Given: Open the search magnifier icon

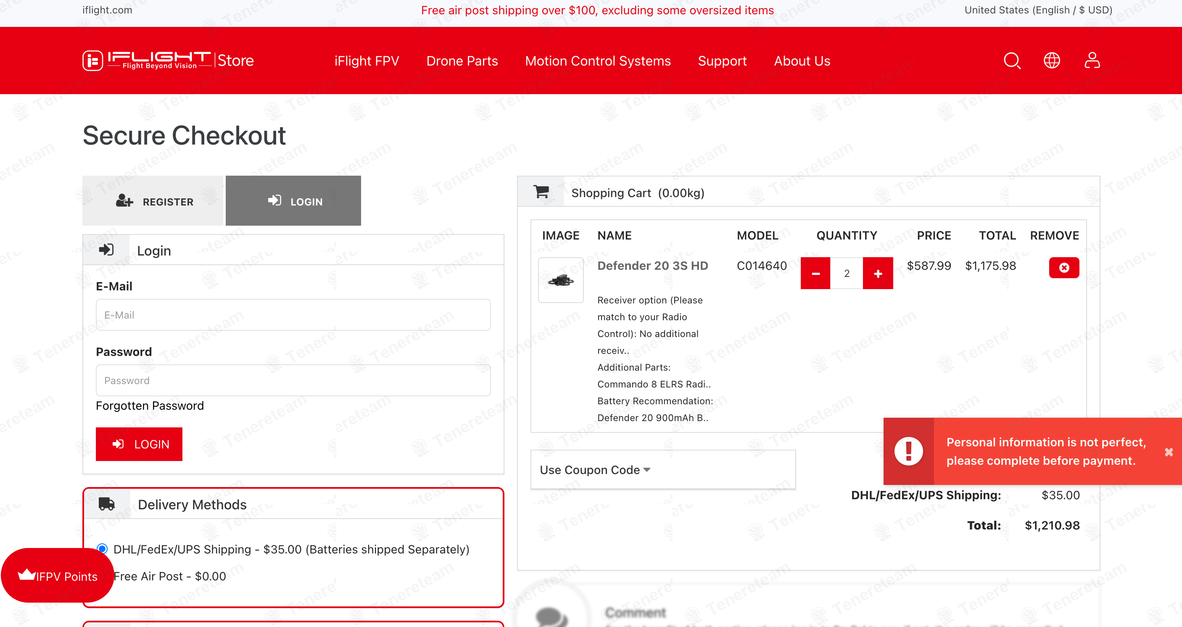Looking at the screenshot, I should tap(1011, 61).
